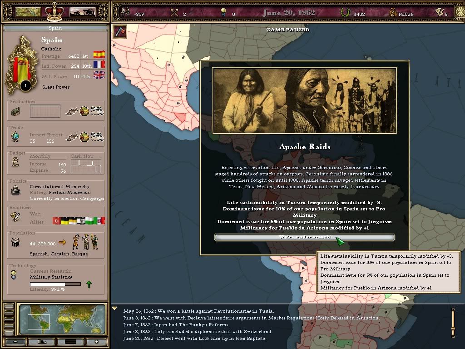This screenshot has height=349, width=465.
Task: Zoom in the map with plus button
Action: [96, 341]
